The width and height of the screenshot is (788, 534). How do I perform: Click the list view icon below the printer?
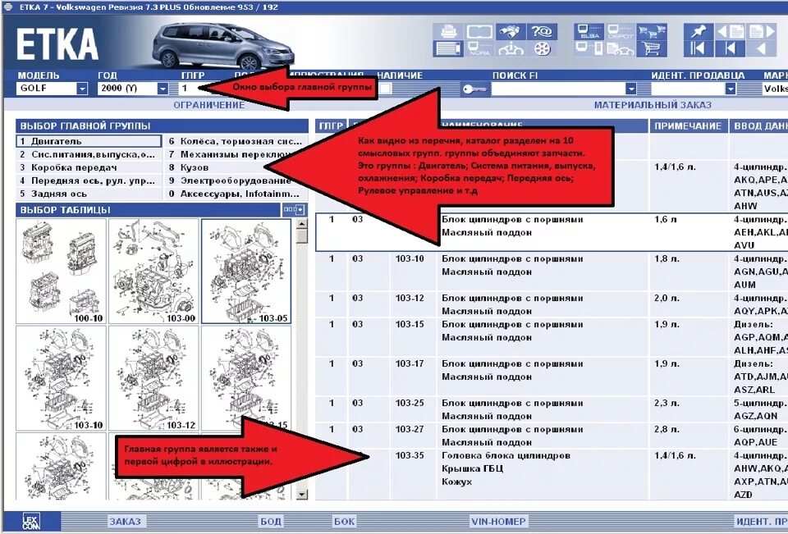point(448,48)
